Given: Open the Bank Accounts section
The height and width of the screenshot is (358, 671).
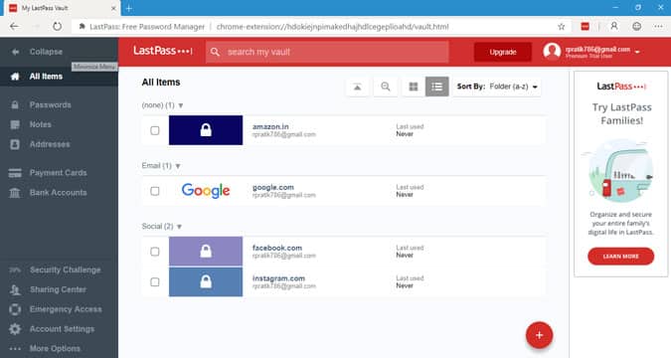Looking at the screenshot, I should point(59,193).
